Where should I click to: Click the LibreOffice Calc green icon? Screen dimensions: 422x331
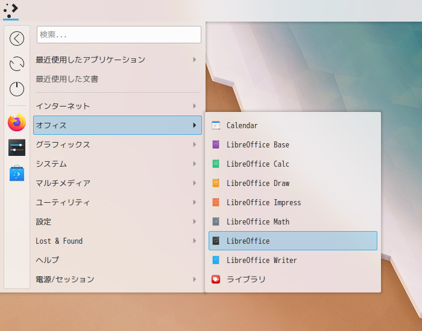point(216,164)
